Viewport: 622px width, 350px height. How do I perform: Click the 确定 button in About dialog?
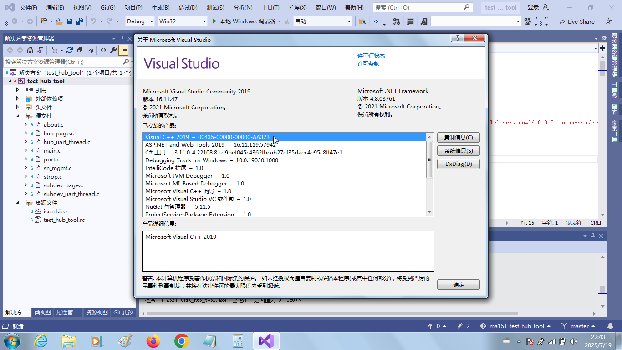[x=459, y=284]
